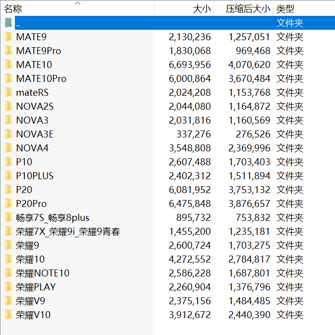Viewport: 335px width, 335px height.
Task: Select the 荣耀V9 folder name
Action: click(30, 301)
